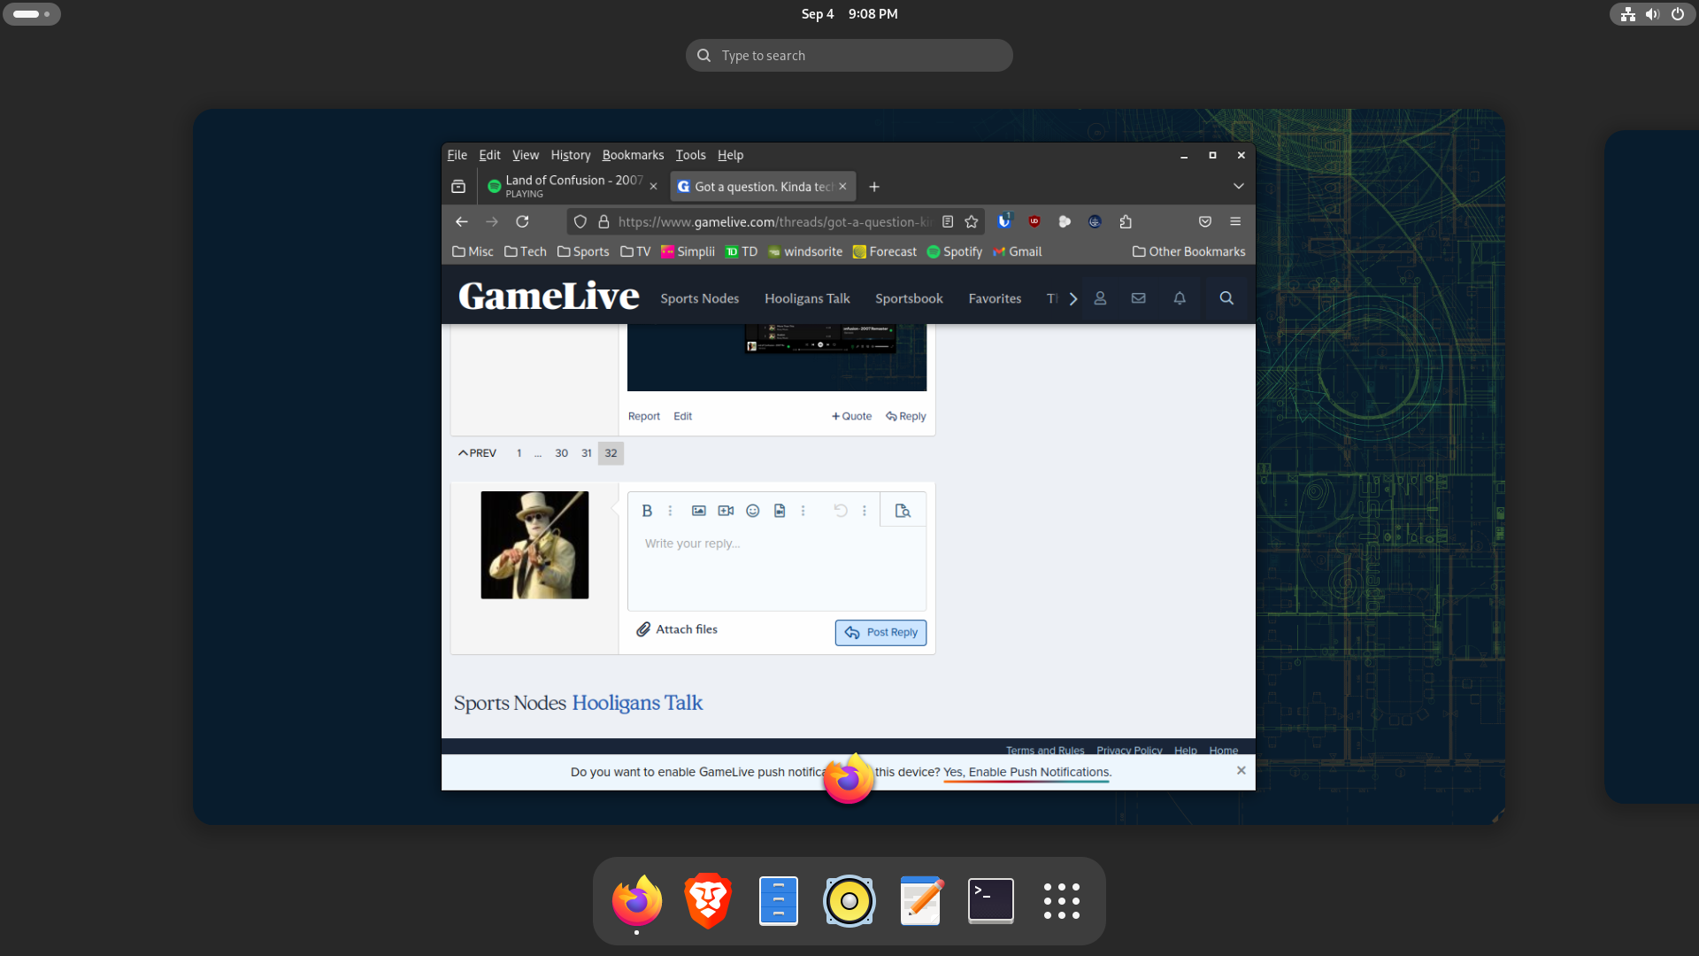Dismiss the push notification banner
This screenshot has height=956, width=1699.
click(1242, 770)
